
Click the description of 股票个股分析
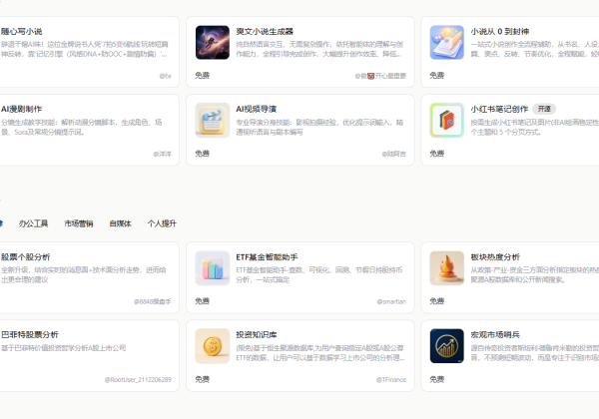coord(83,274)
